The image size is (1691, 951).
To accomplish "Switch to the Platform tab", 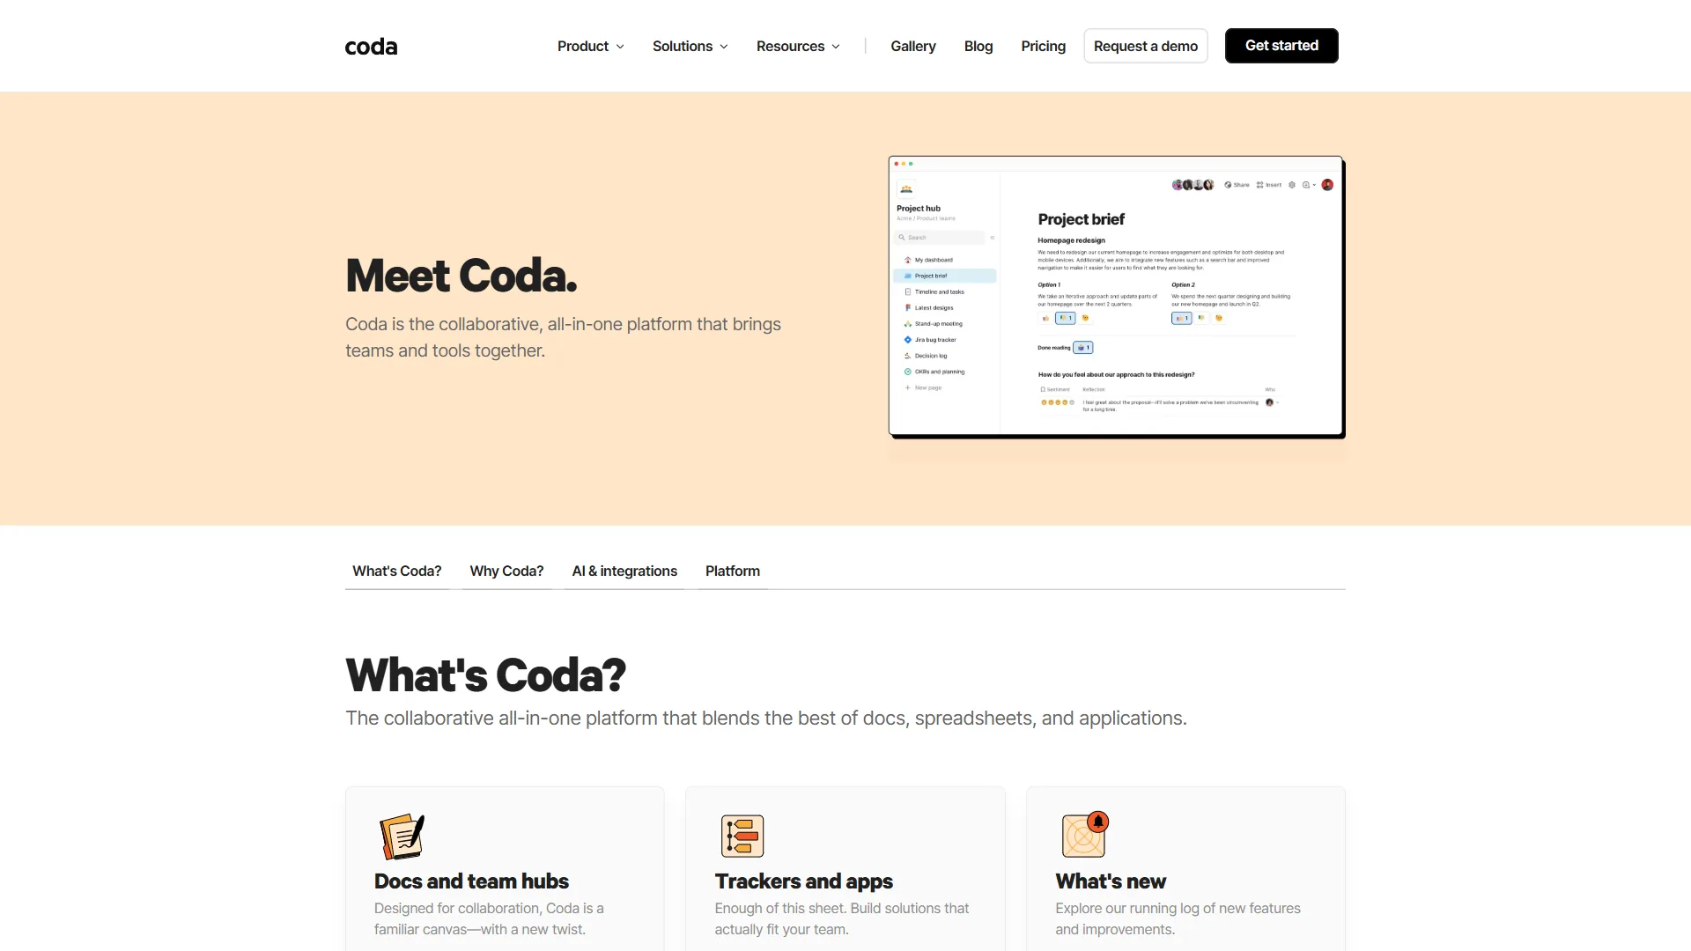I will point(733,571).
